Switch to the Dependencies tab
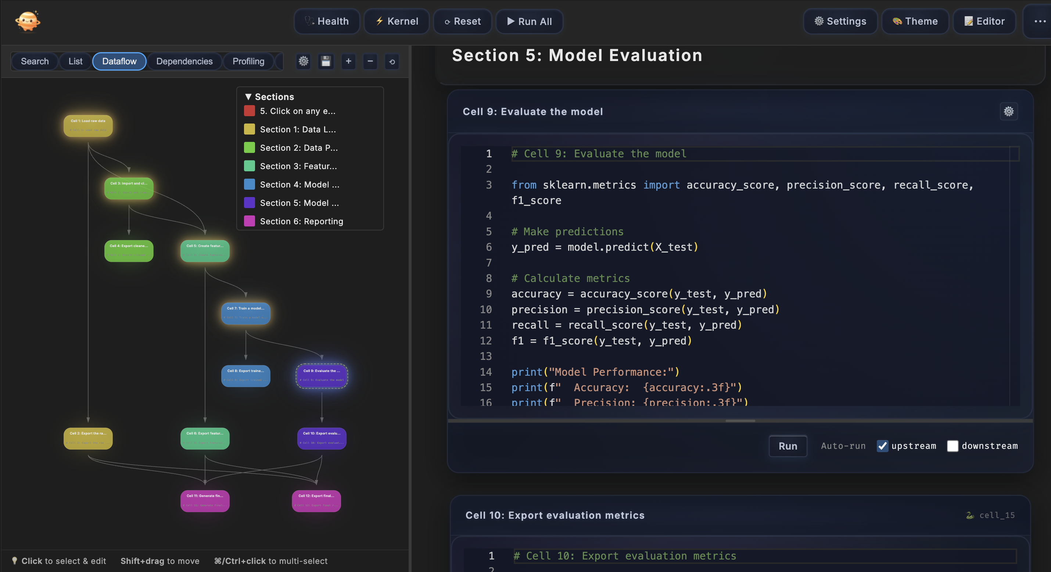The image size is (1051, 572). [184, 61]
